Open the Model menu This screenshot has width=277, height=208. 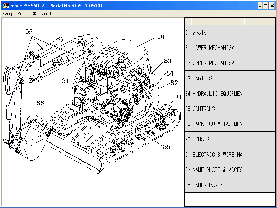[22, 14]
